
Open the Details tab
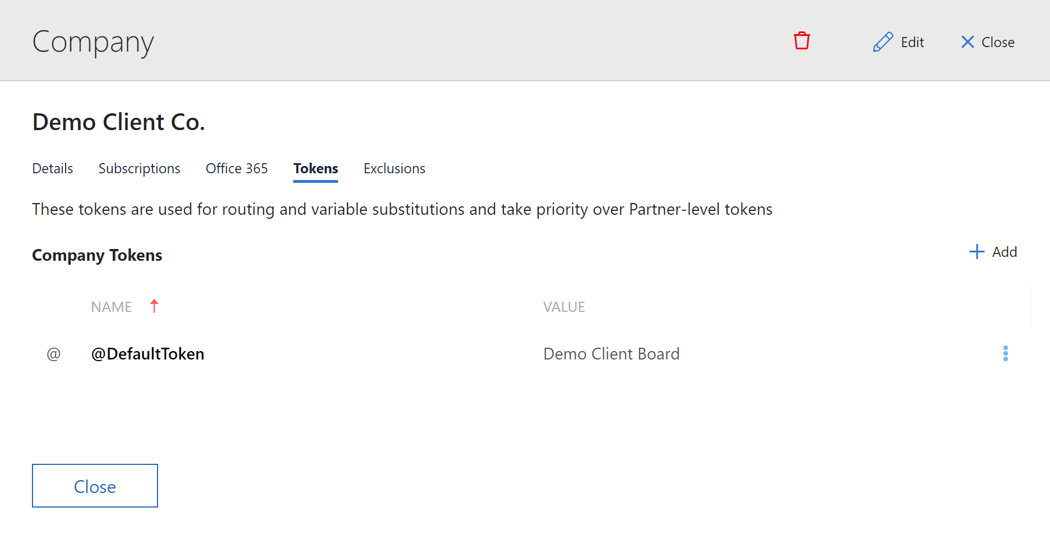pyautogui.click(x=53, y=168)
